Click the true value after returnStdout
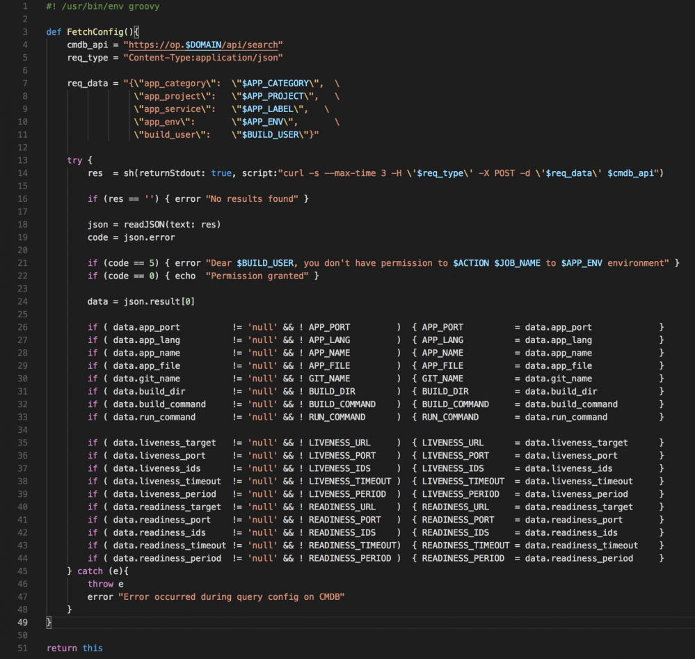The height and width of the screenshot is (659, 695). pos(221,173)
